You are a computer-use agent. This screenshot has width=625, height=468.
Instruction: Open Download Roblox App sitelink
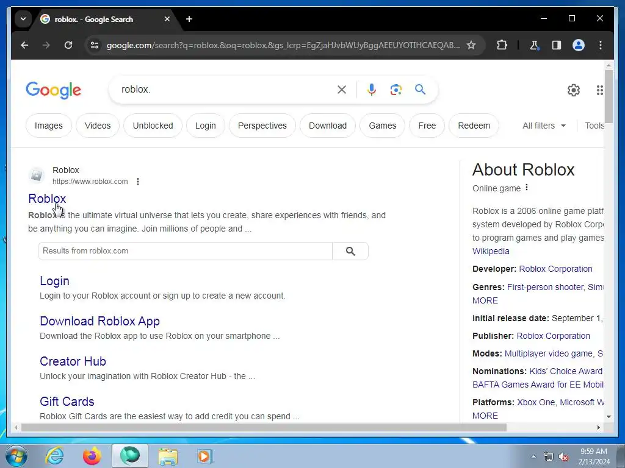[99, 321]
